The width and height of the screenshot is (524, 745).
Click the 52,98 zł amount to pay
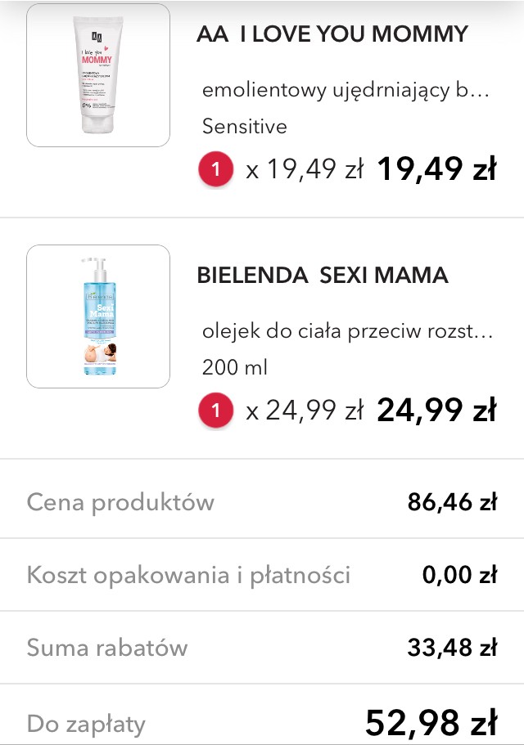pos(431,723)
